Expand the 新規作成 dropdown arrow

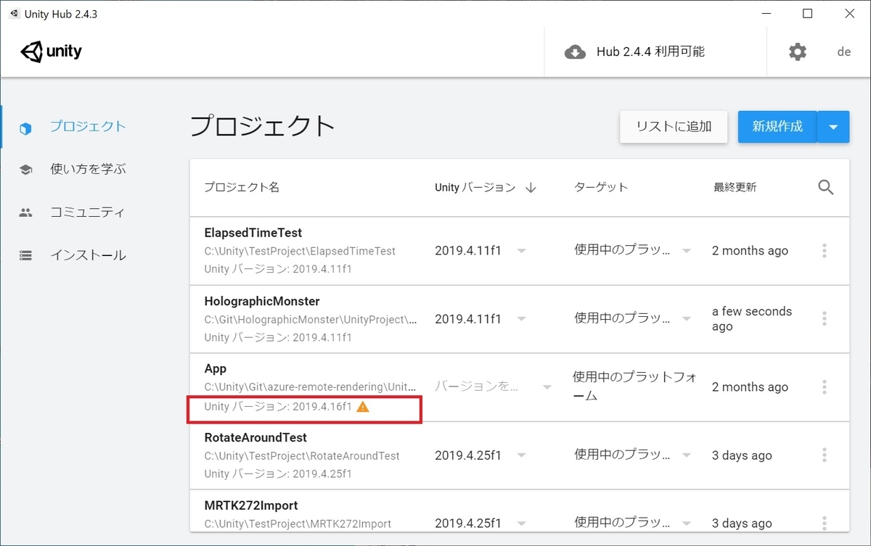833,127
